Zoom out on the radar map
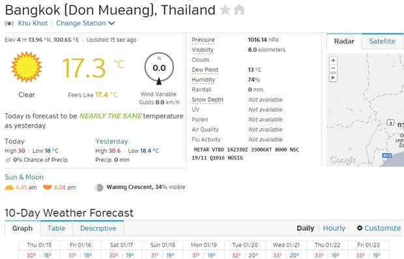404x259 pixels. coord(333,68)
